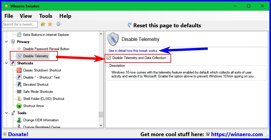
Task: Click the shield icon beside Disable Telemetry
Action: [x=19, y=56]
